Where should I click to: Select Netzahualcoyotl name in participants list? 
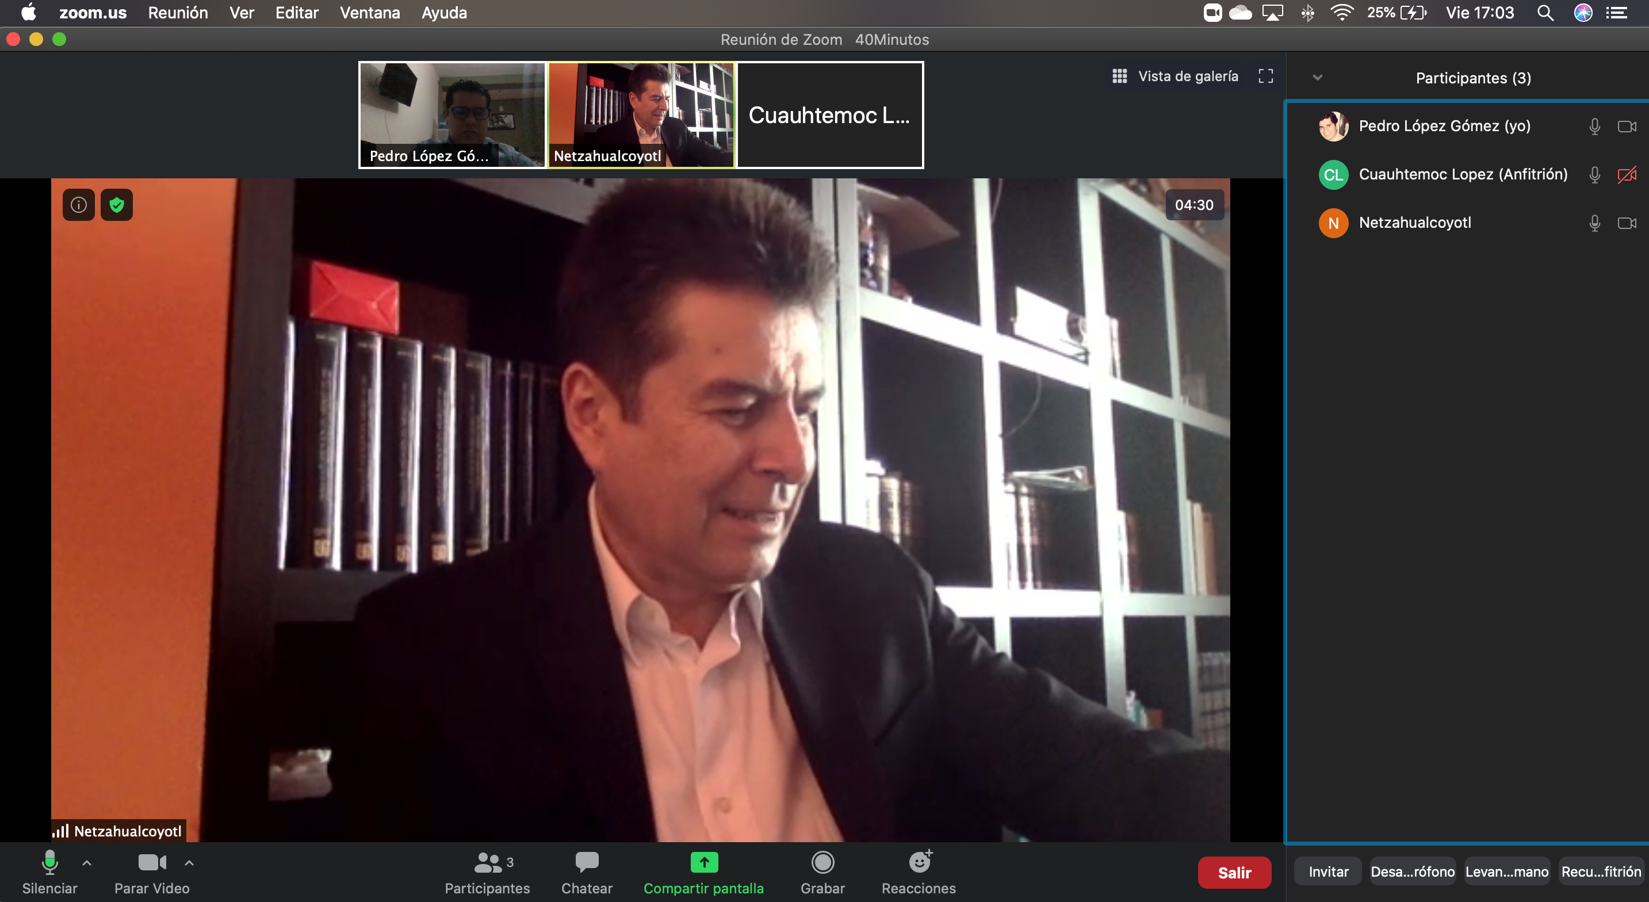click(x=1415, y=223)
